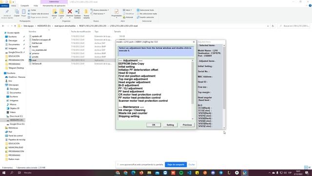Click the Setting button in AdjProg
This screenshot has width=312, height=176.
(170, 125)
